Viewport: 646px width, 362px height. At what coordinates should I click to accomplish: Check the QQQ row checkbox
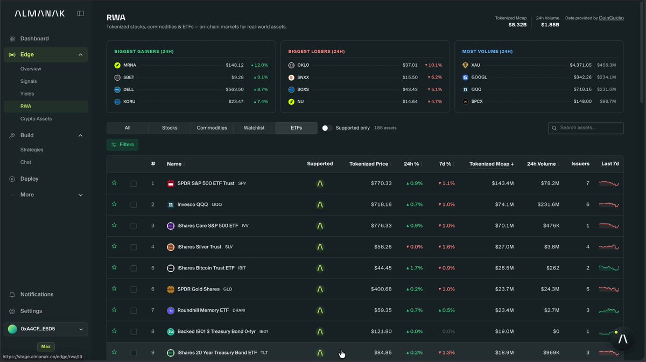(x=134, y=204)
